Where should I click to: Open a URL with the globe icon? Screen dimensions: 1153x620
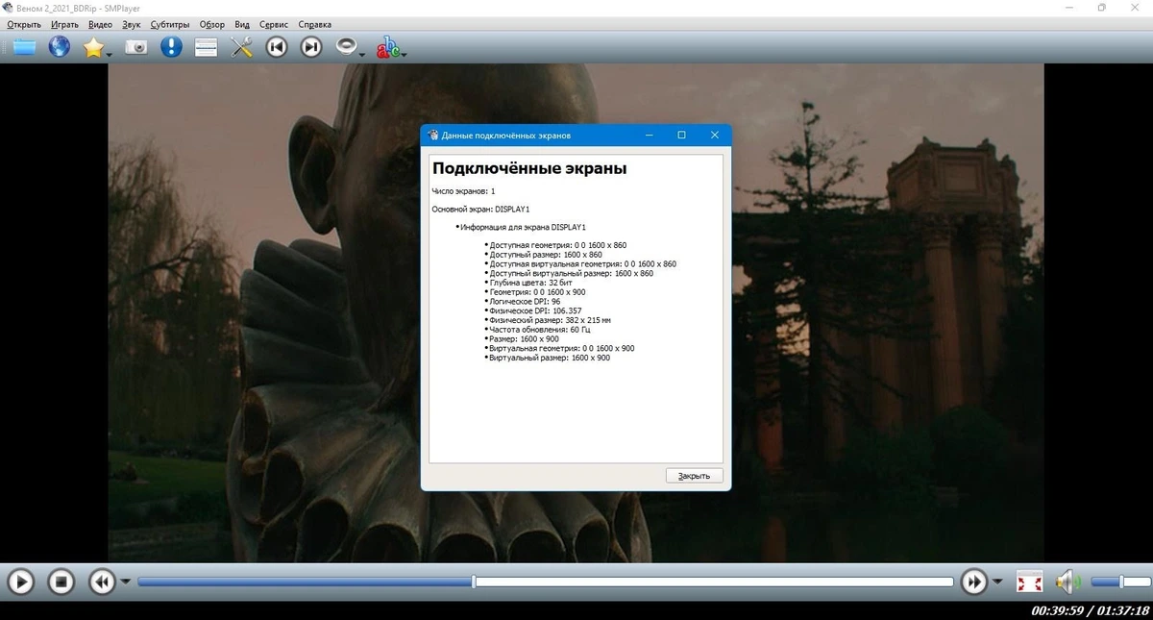pos(60,46)
